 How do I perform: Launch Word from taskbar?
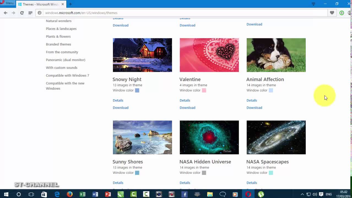[95, 194]
